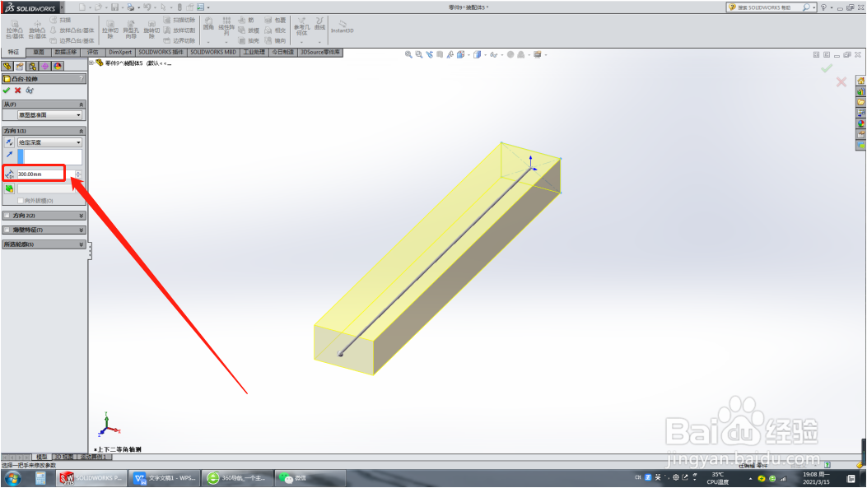
Task: Expand the flyout part tree node
Action: pyautogui.click(x=91, y=63)
